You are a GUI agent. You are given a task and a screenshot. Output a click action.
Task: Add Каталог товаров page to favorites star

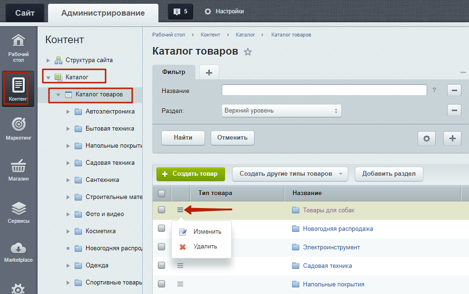248,52
